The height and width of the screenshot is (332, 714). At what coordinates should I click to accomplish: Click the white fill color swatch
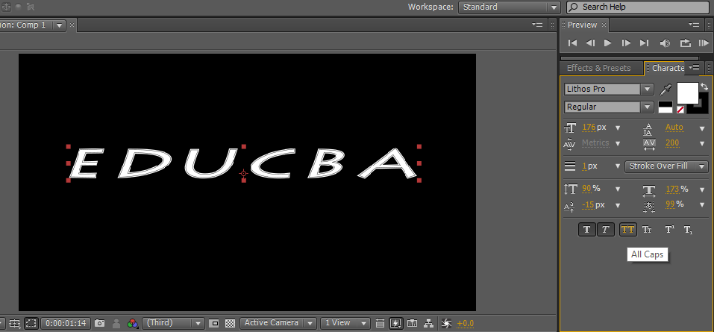coord(688,93)
